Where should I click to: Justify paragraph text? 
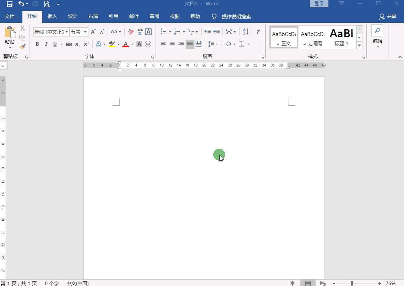[x=190, y=44]
